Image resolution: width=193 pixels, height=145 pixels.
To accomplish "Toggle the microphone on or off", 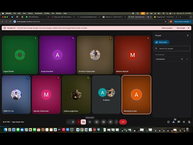I will click(73, 122).
